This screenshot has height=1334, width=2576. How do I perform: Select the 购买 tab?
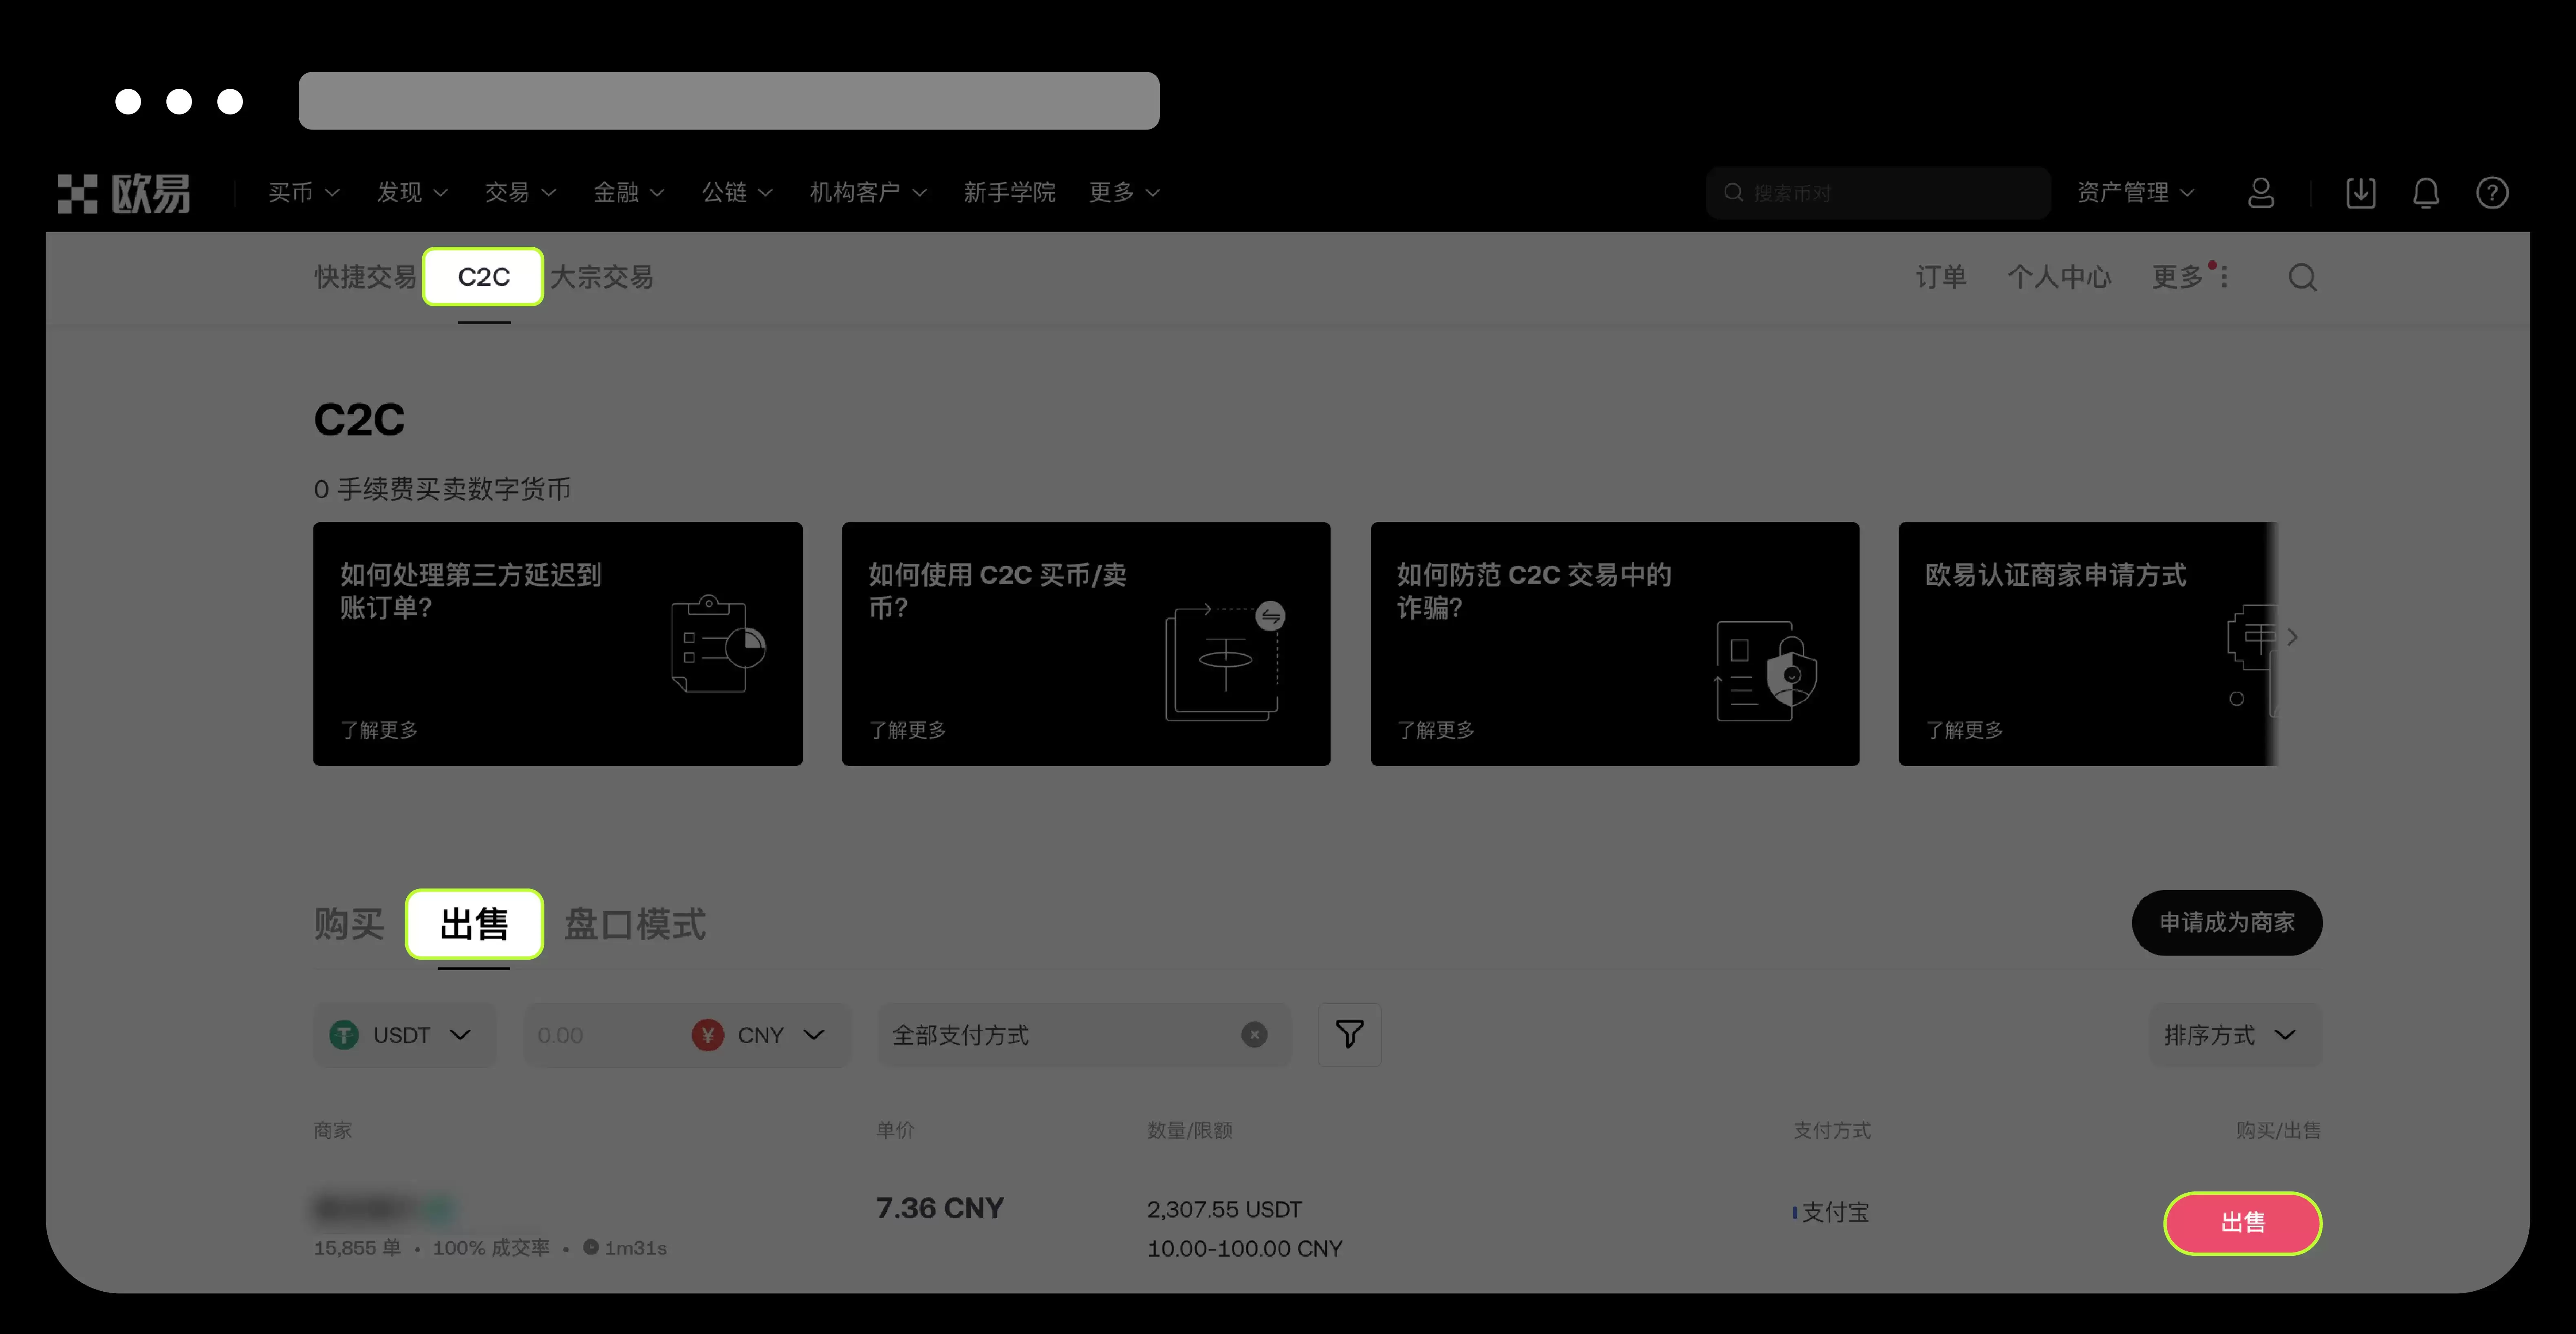tap(348, 924)
